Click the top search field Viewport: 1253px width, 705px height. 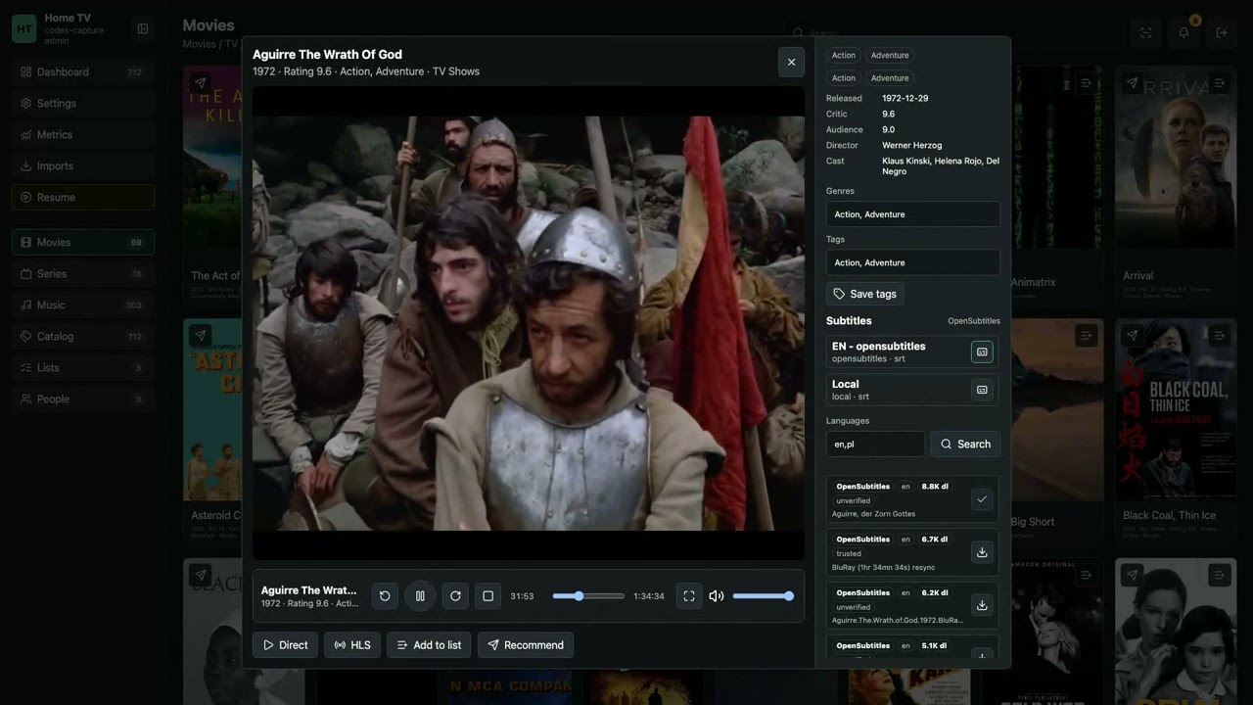(x=954, y=32)
